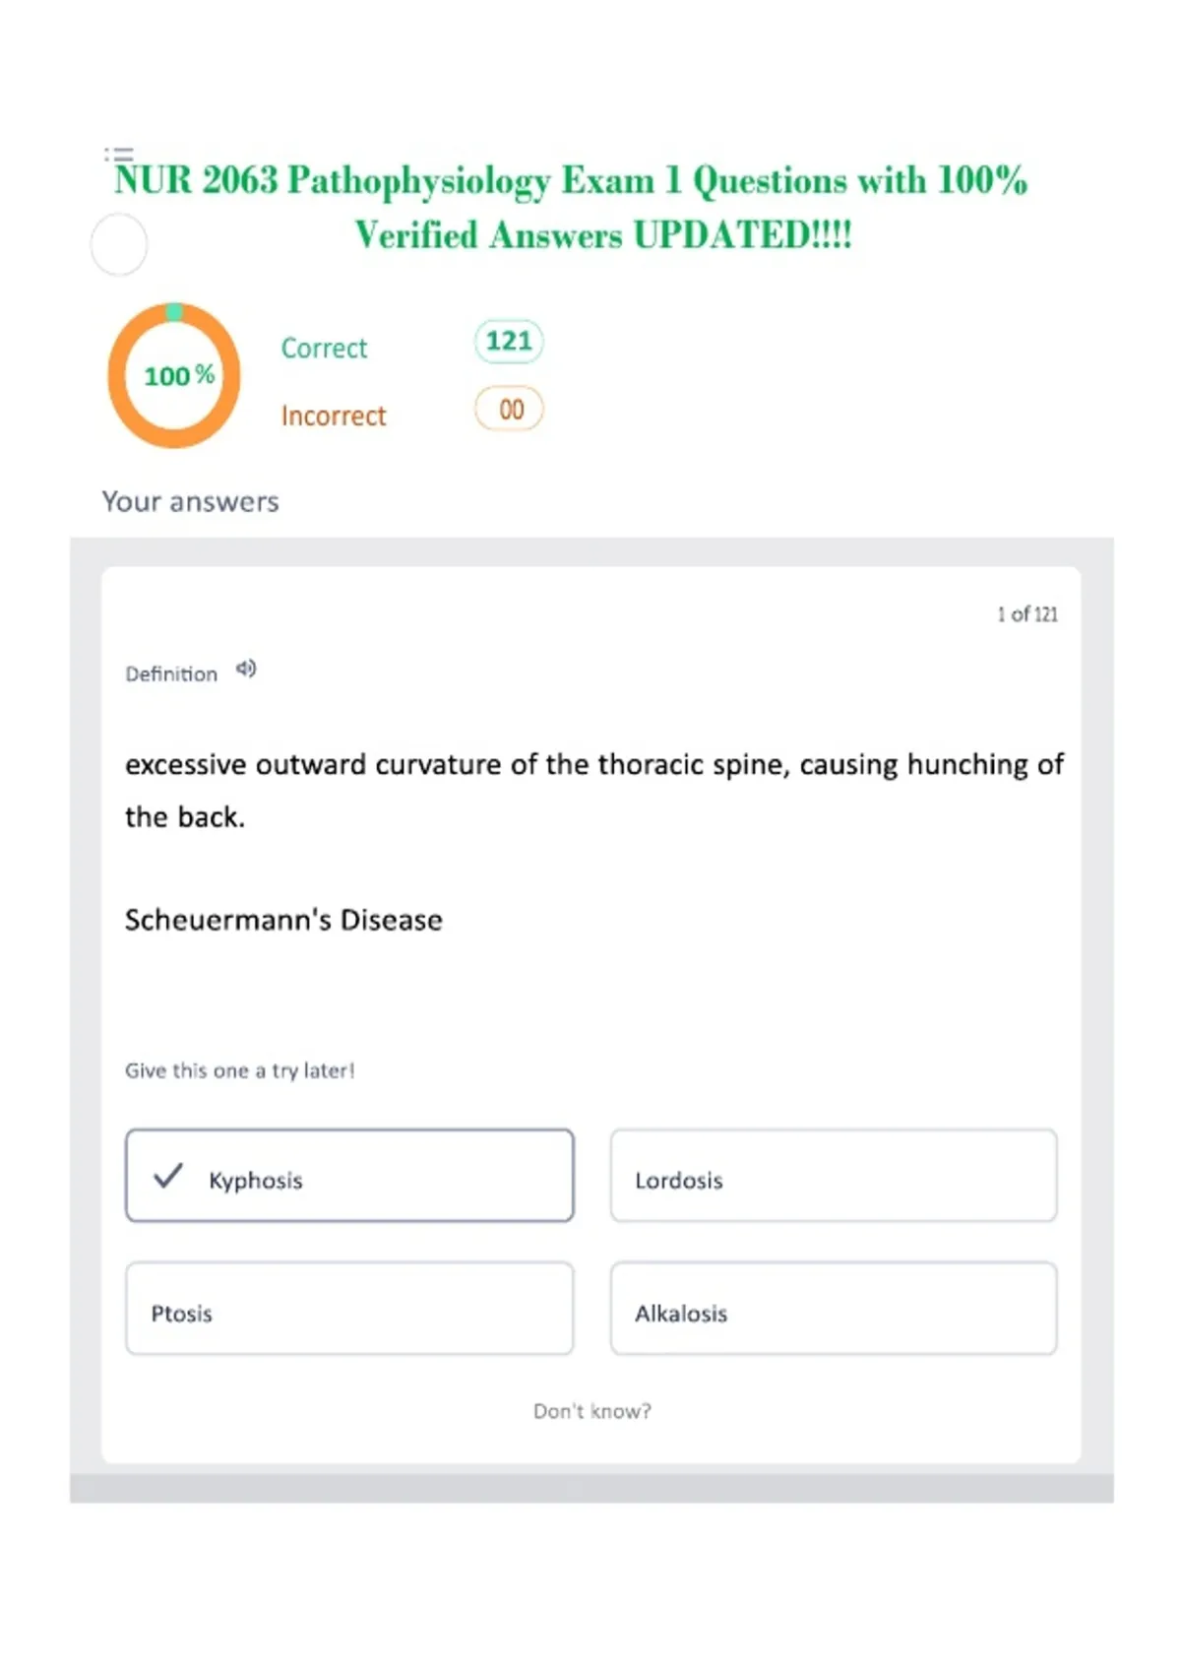Click the Correct count badge 121

(509, 342)
